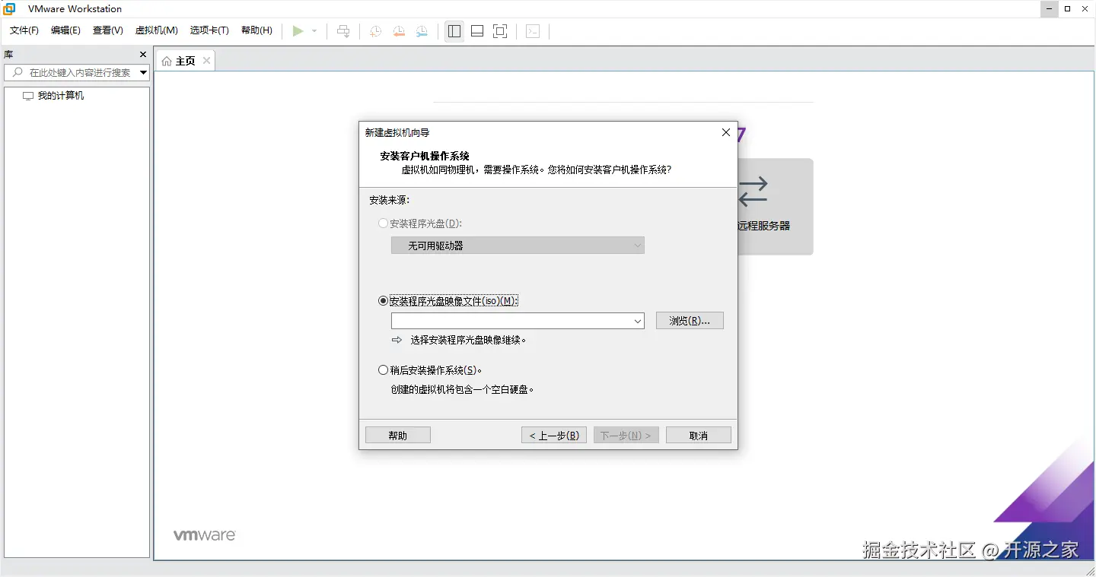Go back with 上一步(B) button
1096x577 pixels.
tap(553, 434)
